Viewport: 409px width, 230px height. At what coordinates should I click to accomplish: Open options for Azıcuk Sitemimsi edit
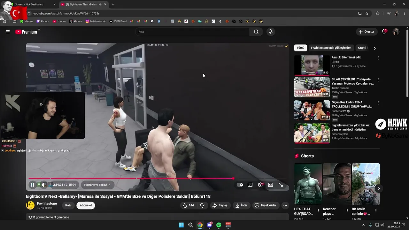coord(378,58)
